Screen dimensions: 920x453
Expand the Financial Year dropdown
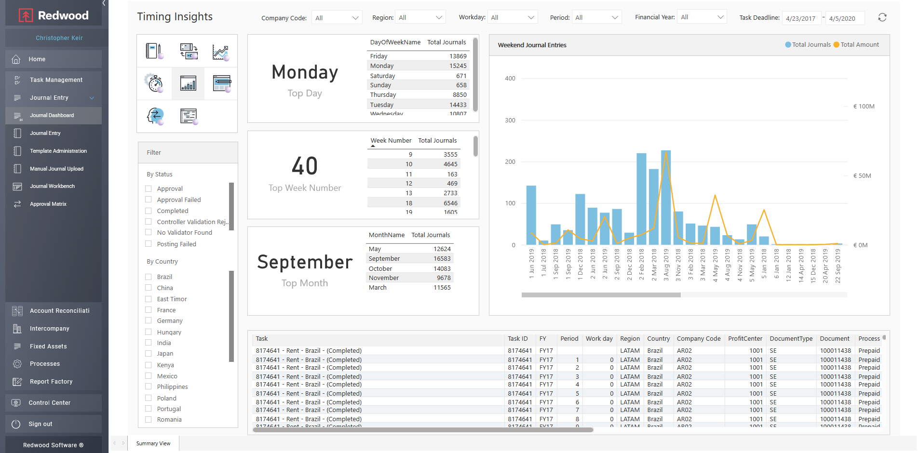(702, 17)
